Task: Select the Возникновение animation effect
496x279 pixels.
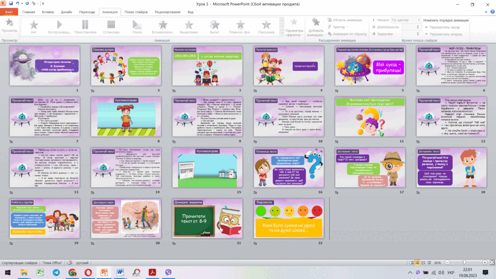Action: [163, 26]
